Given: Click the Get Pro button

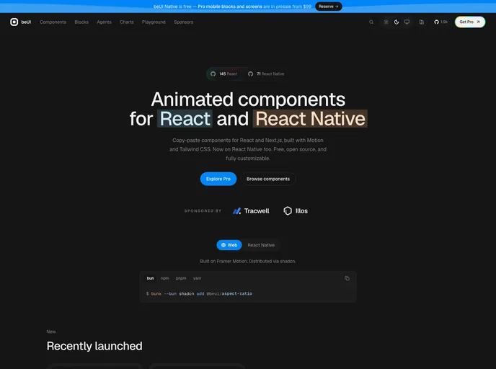Looking at the screenshot, I should [470, 22].
